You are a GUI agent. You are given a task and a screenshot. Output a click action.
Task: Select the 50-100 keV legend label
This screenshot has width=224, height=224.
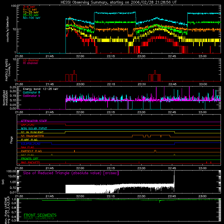[32, 18]
